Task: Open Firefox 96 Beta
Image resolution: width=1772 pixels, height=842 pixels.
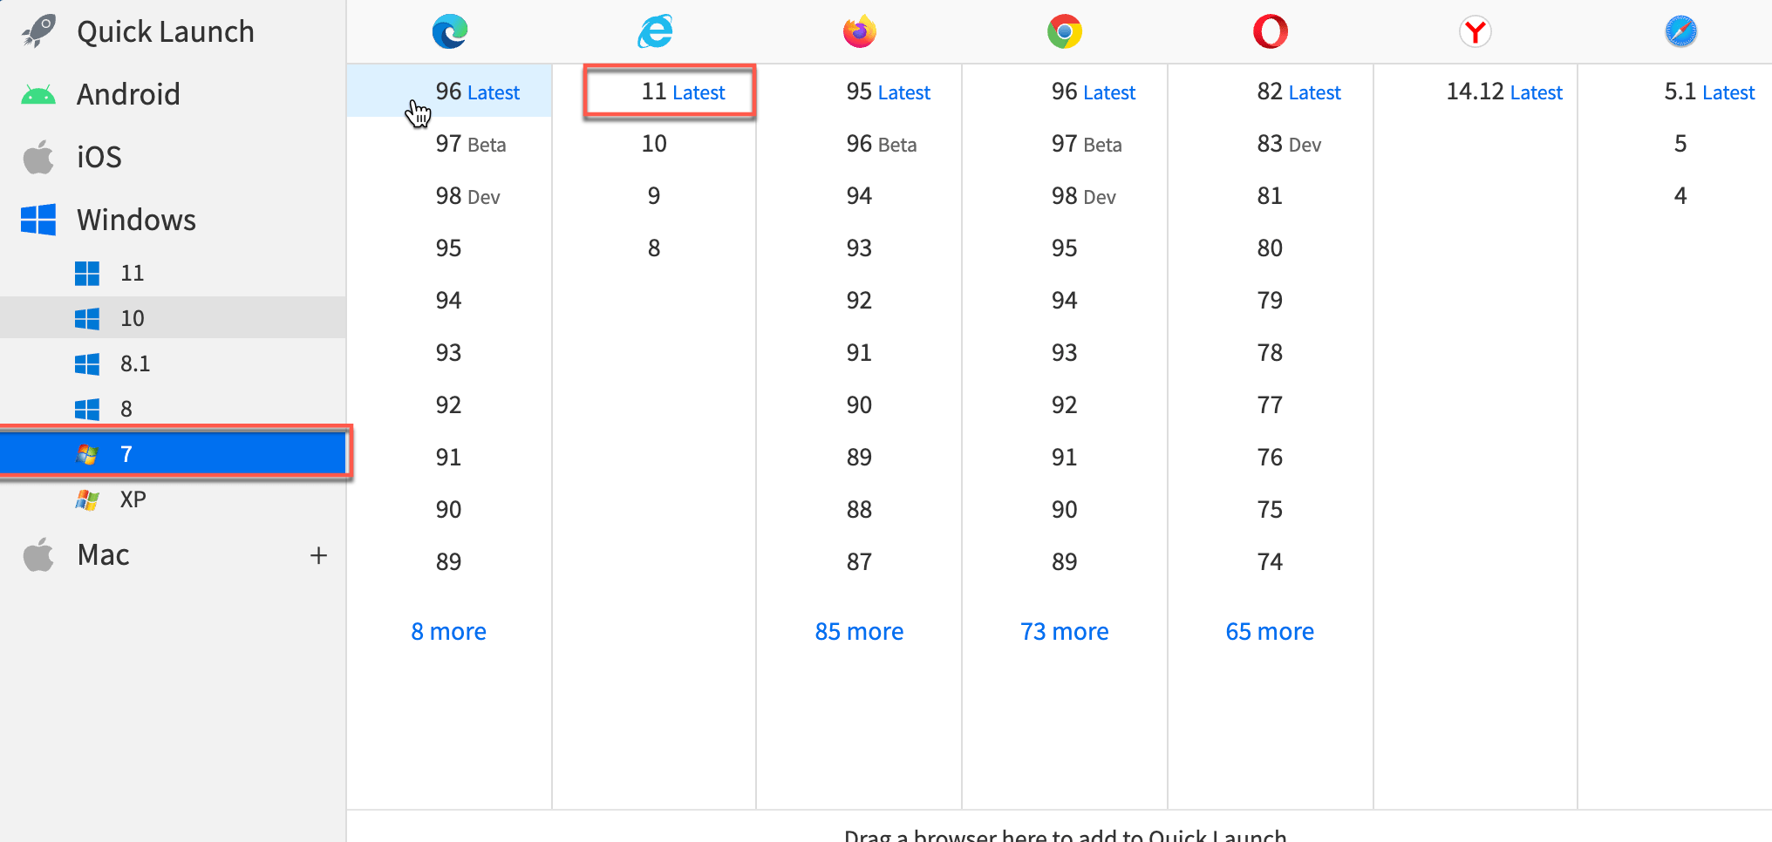Action: (x=881, y=144)
